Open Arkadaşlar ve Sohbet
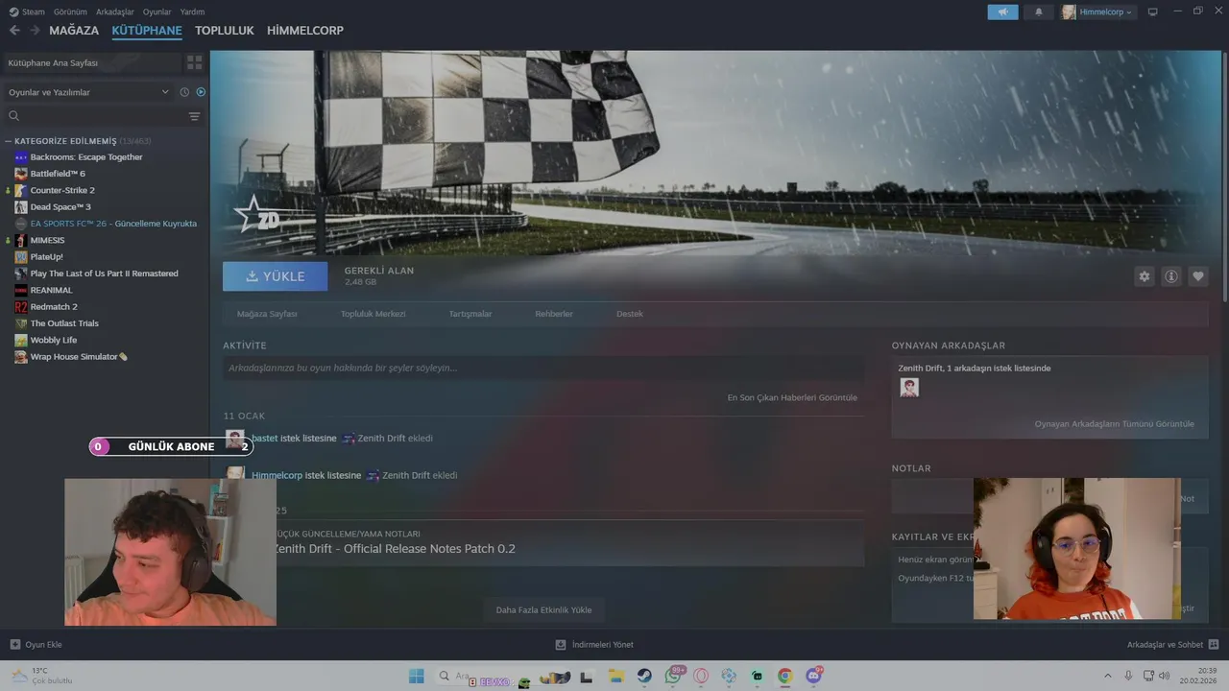 pos(1172,645)
